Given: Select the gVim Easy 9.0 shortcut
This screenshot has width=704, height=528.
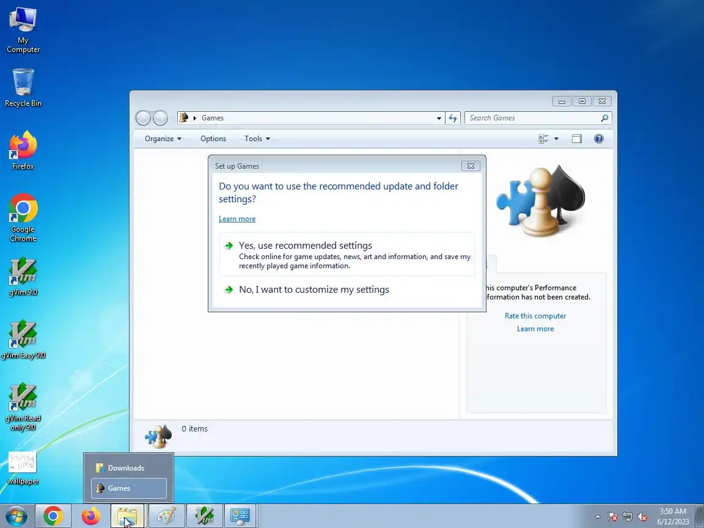Looking at the screenshot, I should tap(23, 339).
